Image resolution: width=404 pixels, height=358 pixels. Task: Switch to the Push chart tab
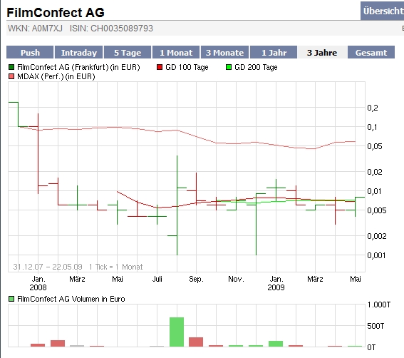[30, 52]
